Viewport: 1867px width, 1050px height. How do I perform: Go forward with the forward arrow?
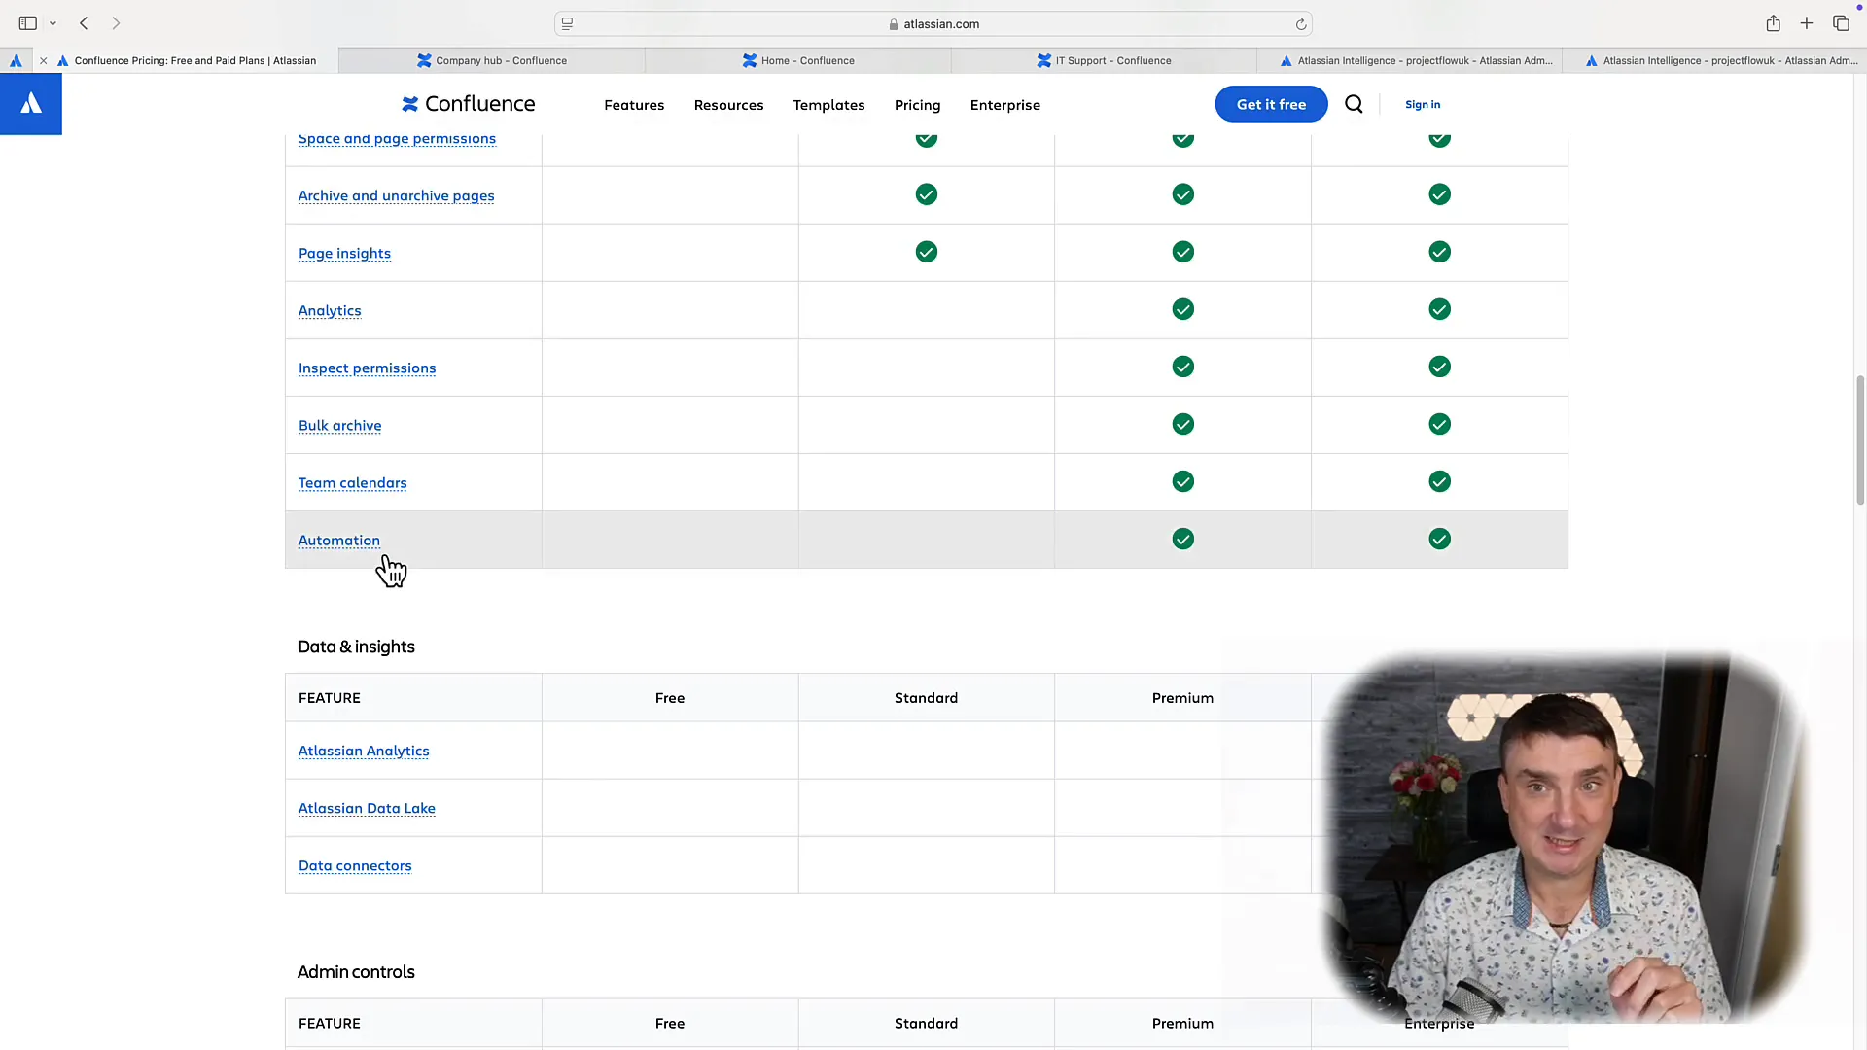pyautogui.click(x=116, y=23)
